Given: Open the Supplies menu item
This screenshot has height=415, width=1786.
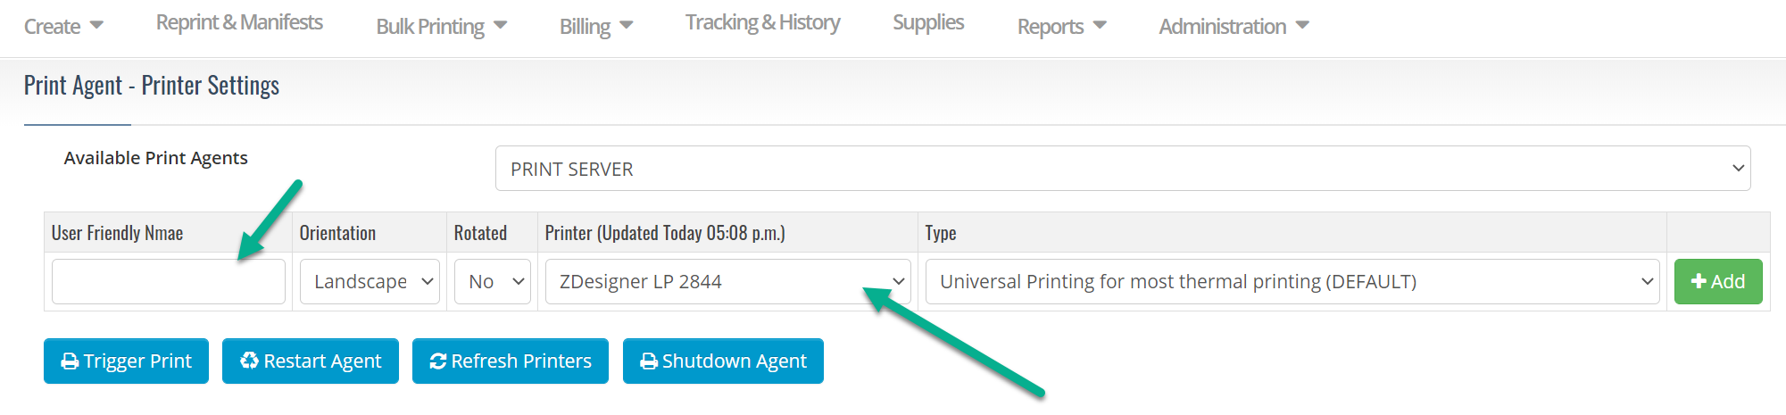Looking at the screenshot, I should point(928,23).
